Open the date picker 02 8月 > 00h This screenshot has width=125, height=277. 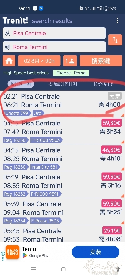pyautogui.click(x=39, y=61)
